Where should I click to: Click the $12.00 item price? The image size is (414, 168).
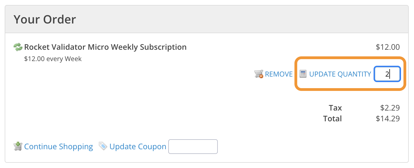point(388,47)
